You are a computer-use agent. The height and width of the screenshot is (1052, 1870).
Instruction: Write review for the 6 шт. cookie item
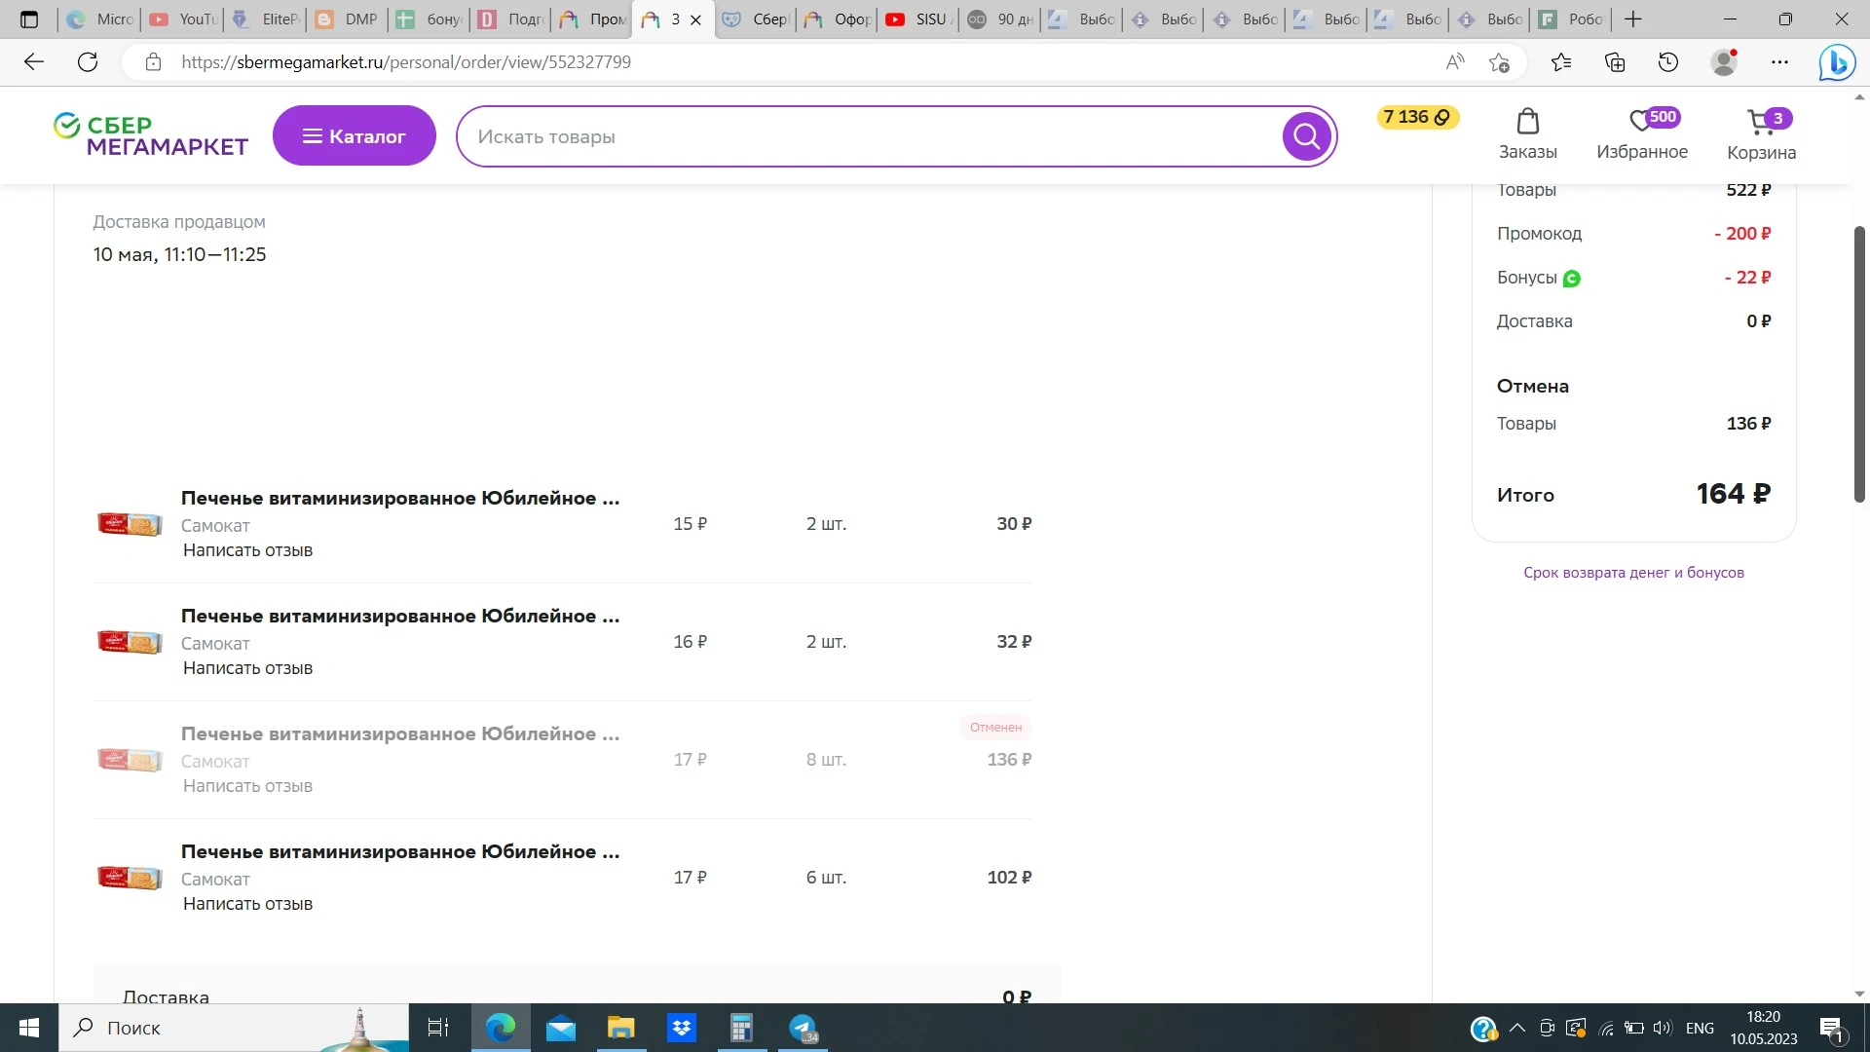click(247, 904)
